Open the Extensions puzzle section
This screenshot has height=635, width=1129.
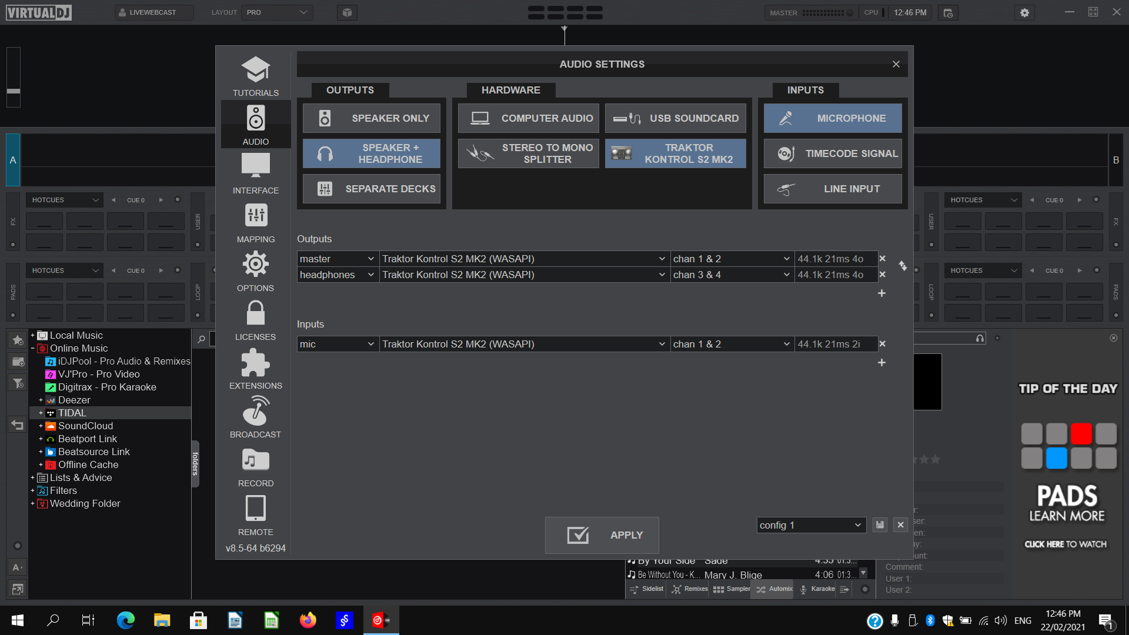click(x=255, y=369)
